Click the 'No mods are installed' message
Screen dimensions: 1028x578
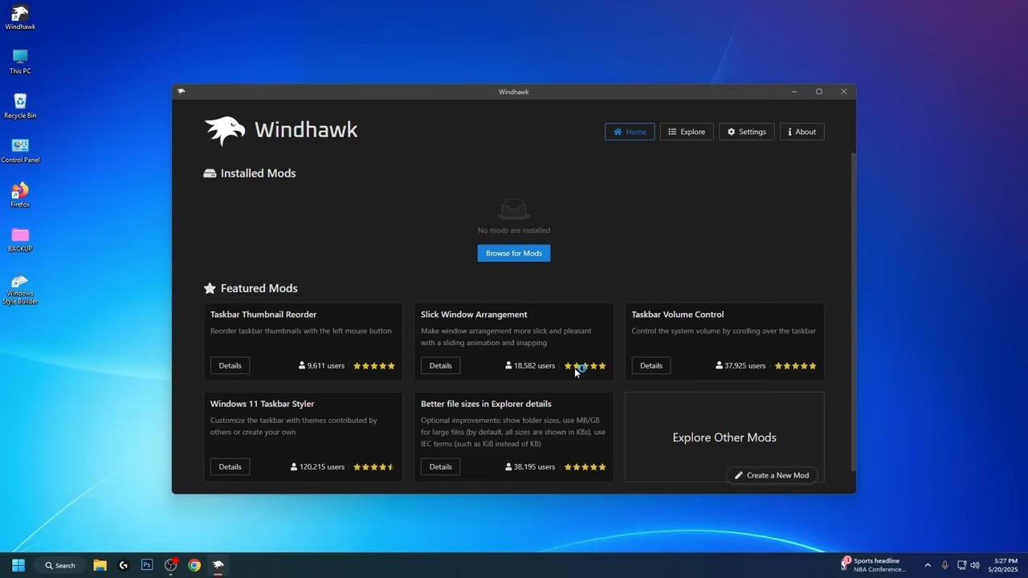pos(514,230)
